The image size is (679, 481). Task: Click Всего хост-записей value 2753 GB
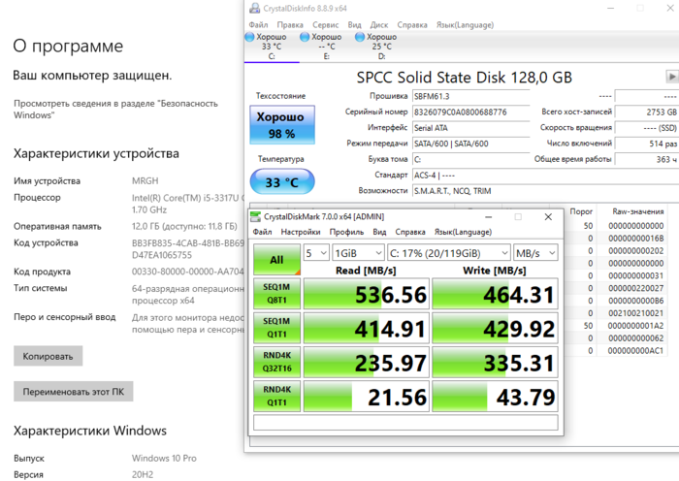[647, 112]
